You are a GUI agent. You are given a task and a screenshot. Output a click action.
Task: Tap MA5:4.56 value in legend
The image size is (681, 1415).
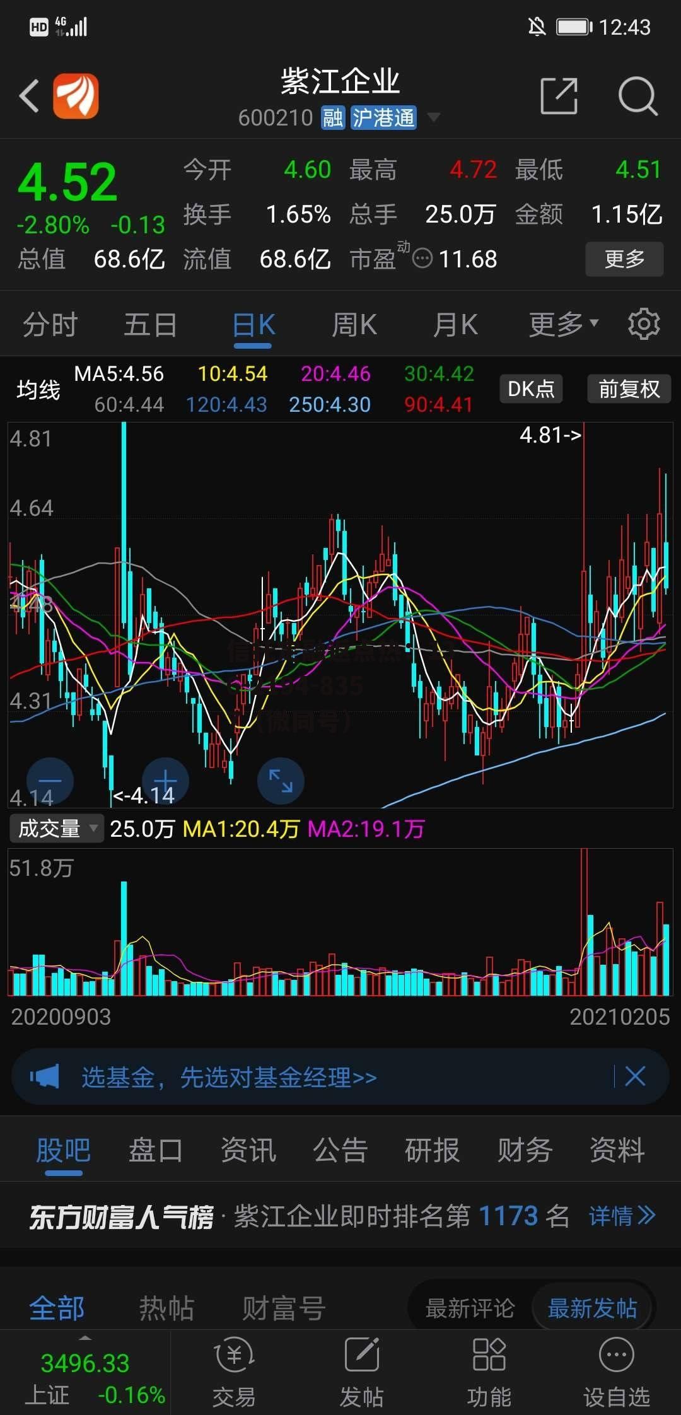119,373
